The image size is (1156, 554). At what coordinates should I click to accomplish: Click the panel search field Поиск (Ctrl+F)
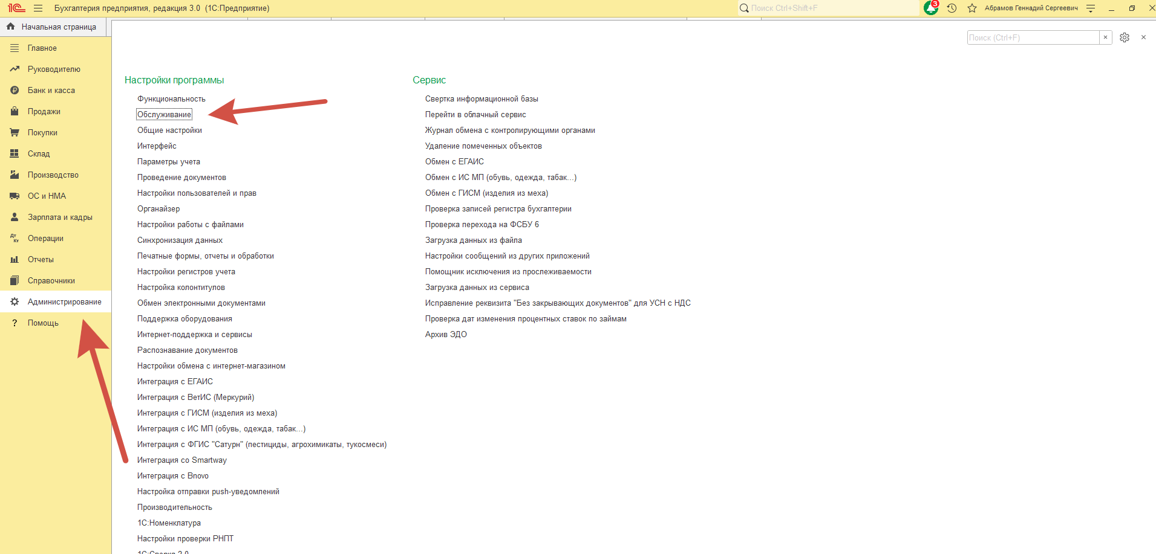click(x=1032, y=37)
